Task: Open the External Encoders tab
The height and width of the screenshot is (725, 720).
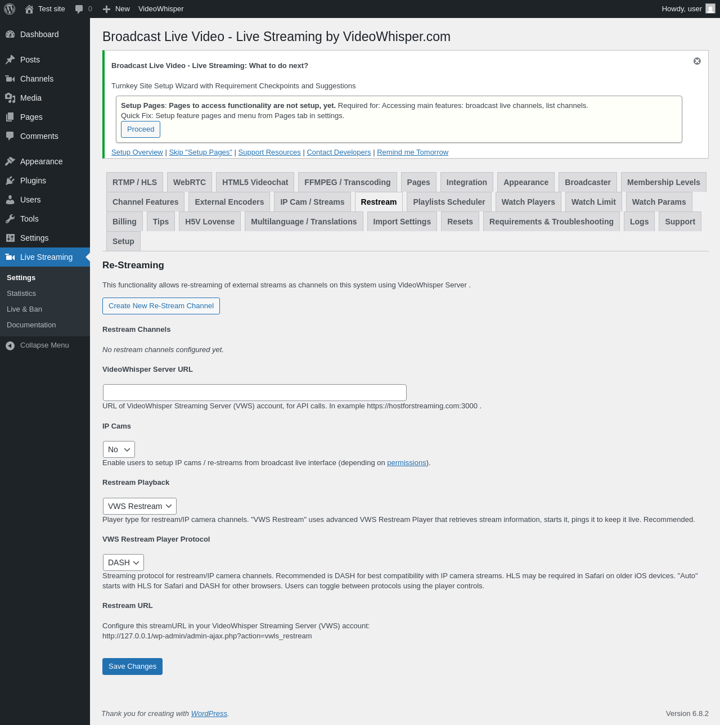Action: pos(229,202)
